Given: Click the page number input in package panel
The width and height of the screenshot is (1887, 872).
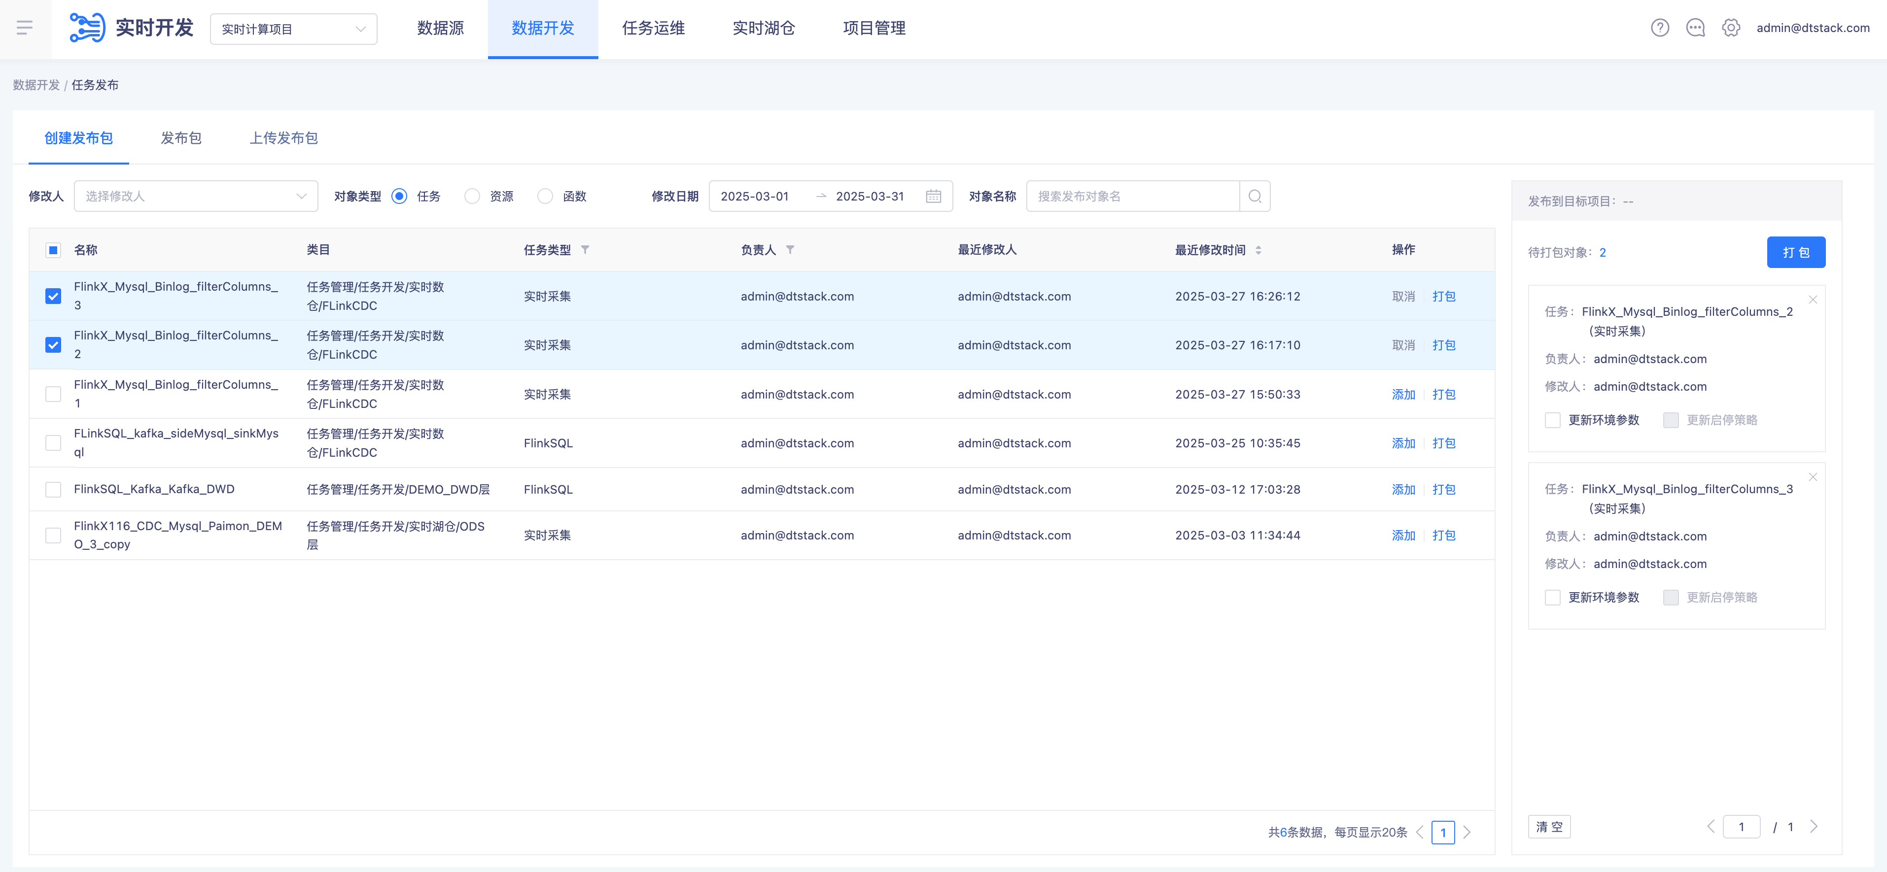Looking at the screenshot, I should point(1741,827).
